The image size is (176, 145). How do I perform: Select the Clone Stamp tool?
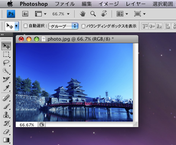pyautogui.click(x=6, y=115)
